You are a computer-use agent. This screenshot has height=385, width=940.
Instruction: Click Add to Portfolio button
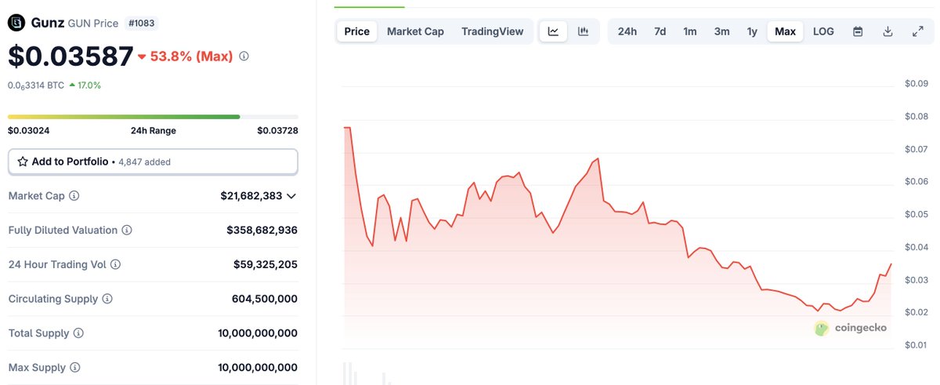point(153,162)
